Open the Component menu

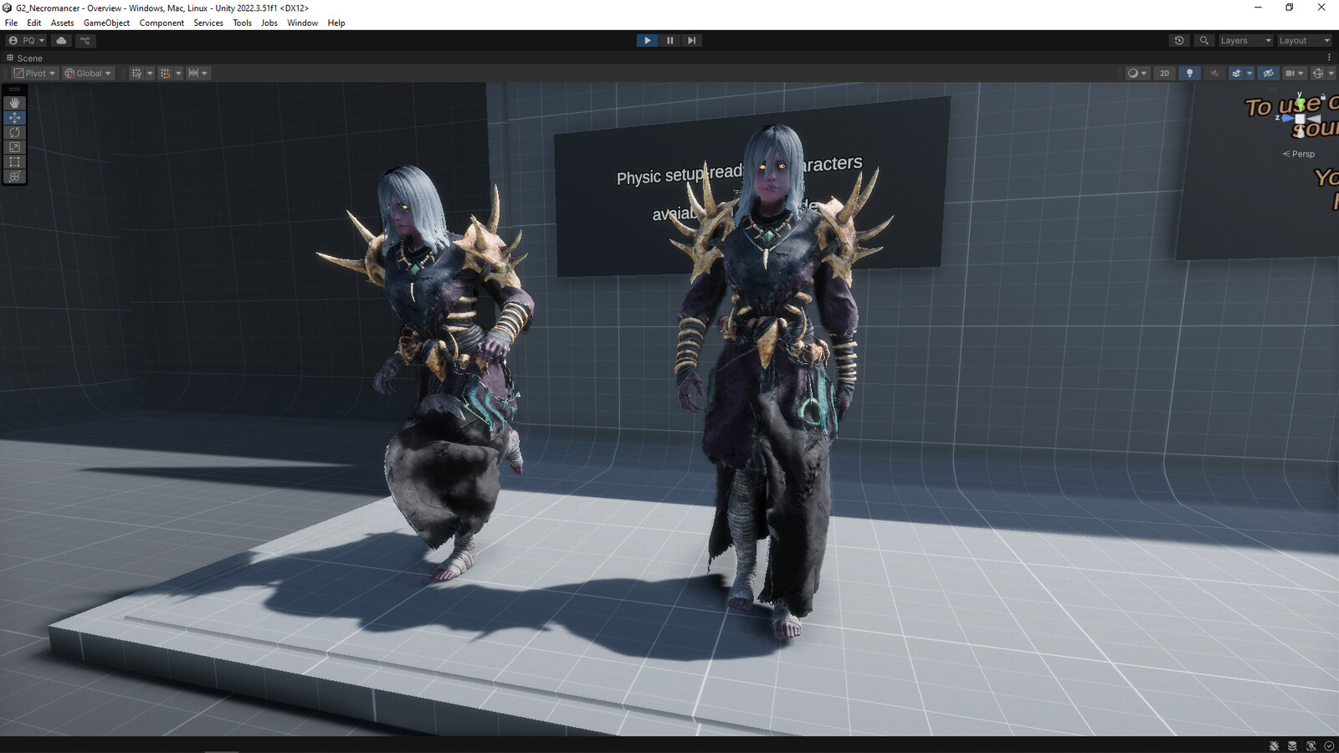(162, 23)
